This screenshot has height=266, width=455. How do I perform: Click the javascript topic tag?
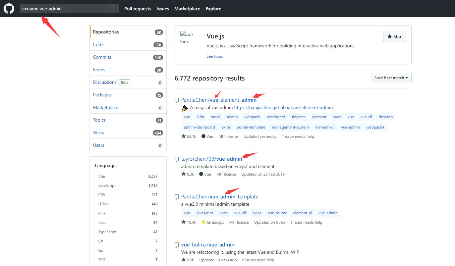(x=205, y=213)
